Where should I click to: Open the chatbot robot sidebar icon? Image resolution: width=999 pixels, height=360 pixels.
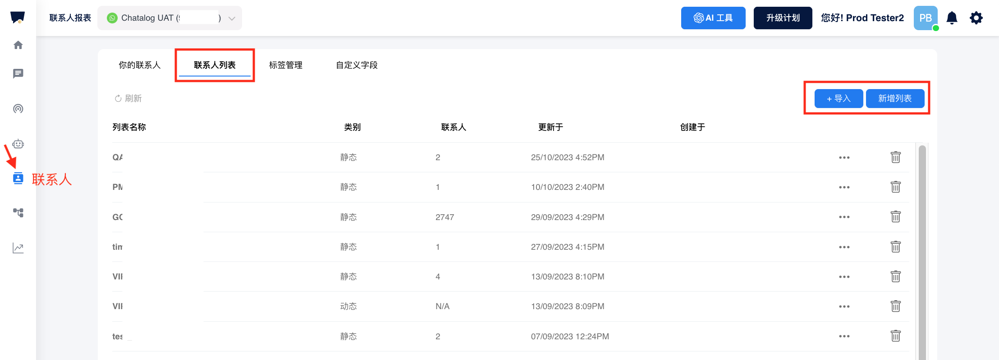[x=18, y=144]
